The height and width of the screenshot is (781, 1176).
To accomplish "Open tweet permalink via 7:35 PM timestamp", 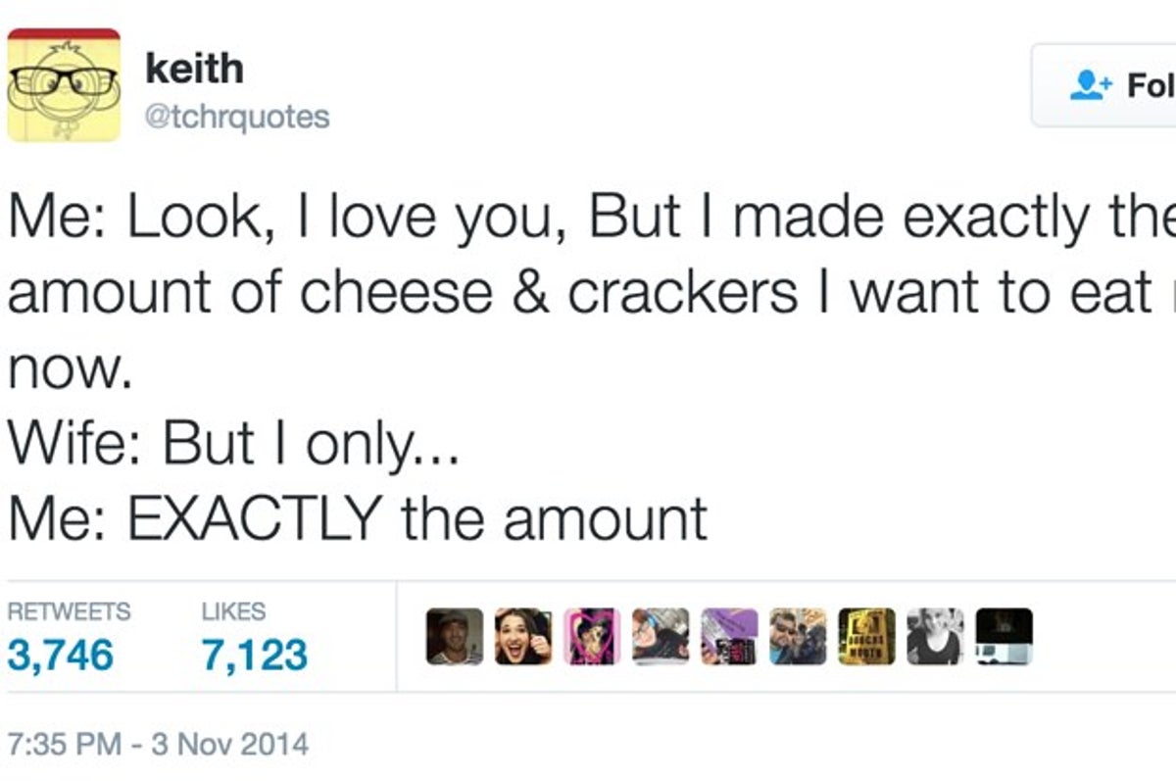I will tap(157, 745).
